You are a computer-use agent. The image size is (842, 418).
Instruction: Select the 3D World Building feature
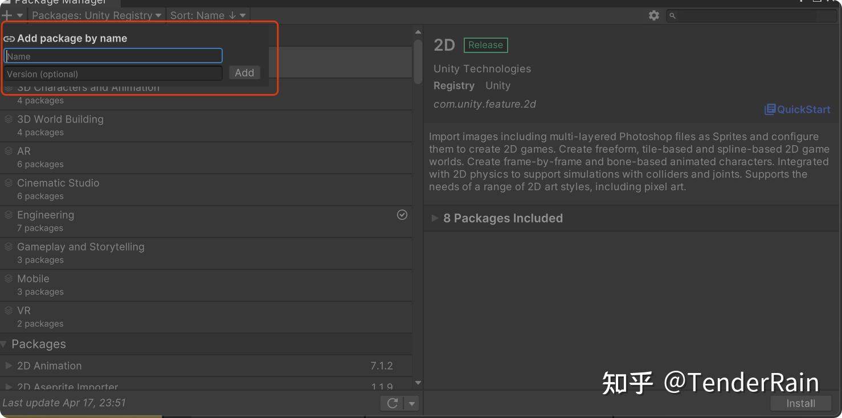60,120
